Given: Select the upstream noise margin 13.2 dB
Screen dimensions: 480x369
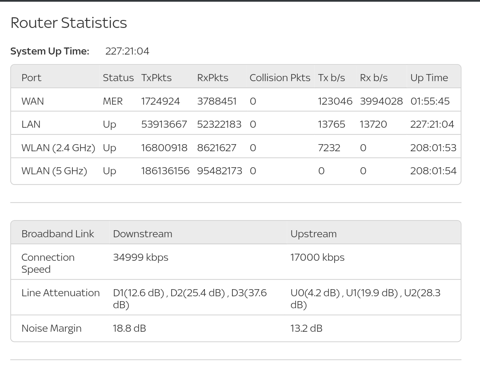Looking at the screenshot, I should tap(306, 329).
